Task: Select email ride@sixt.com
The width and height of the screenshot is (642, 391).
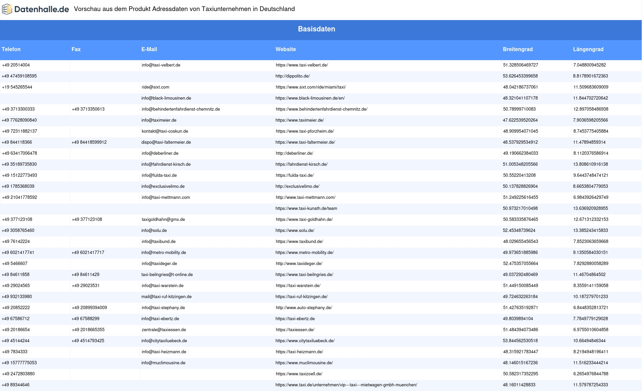Action: point(155,87)
